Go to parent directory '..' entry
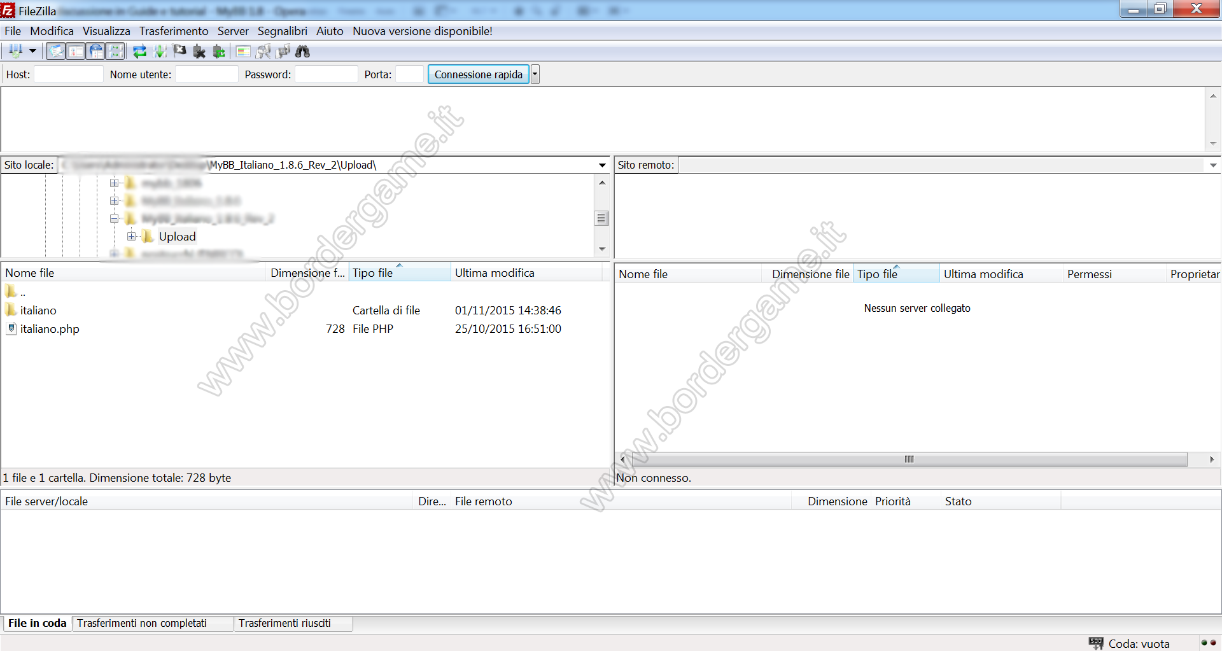The height and width of the screenshot is (651, 1222). (x=23, y=292)
